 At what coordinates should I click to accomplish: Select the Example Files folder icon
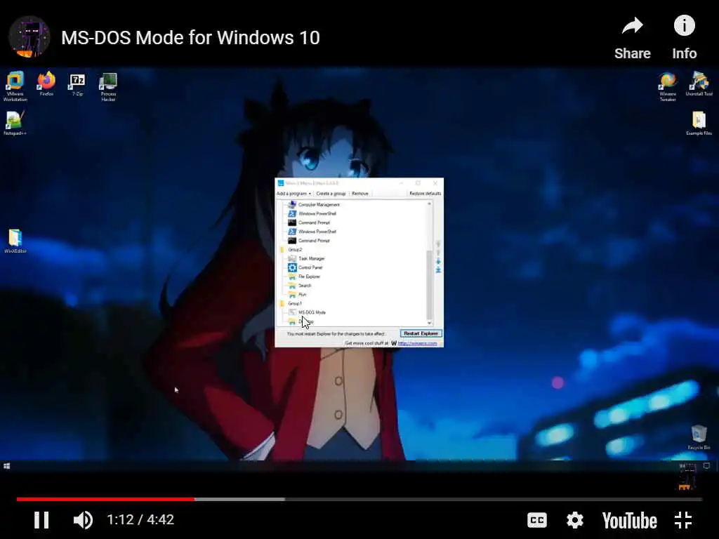point(699,124)
